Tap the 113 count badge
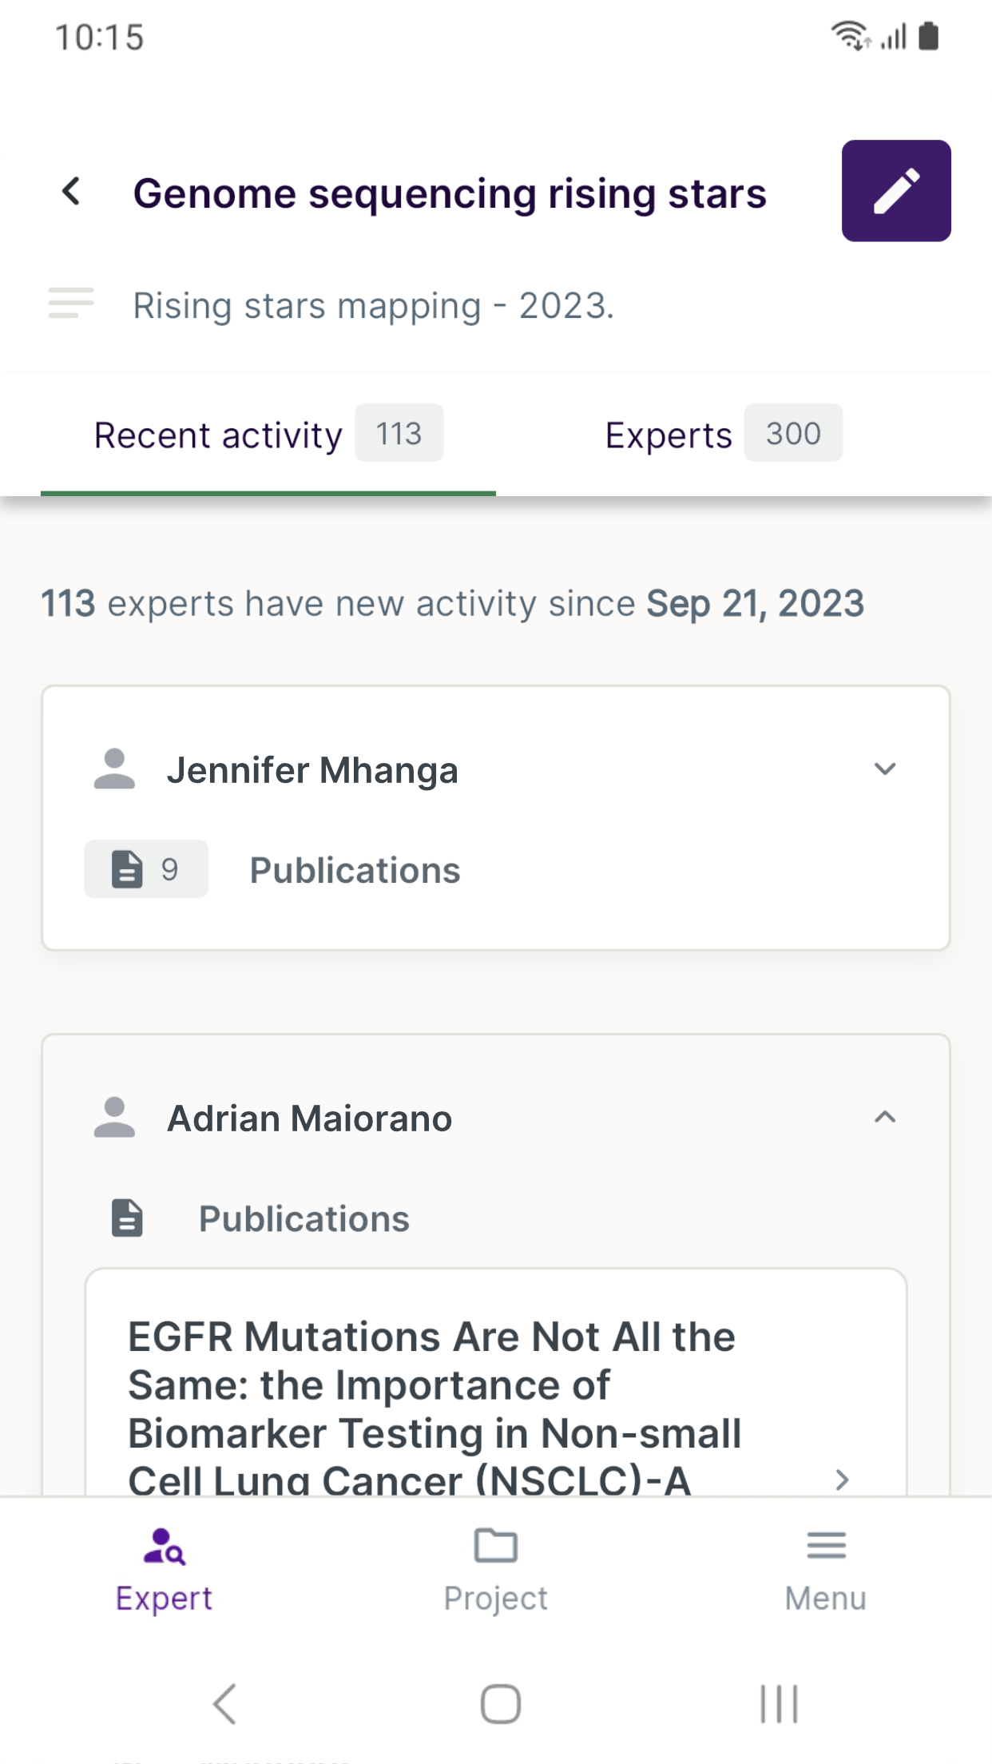Screen dimensions: 992x1764 tap(399, 433)
